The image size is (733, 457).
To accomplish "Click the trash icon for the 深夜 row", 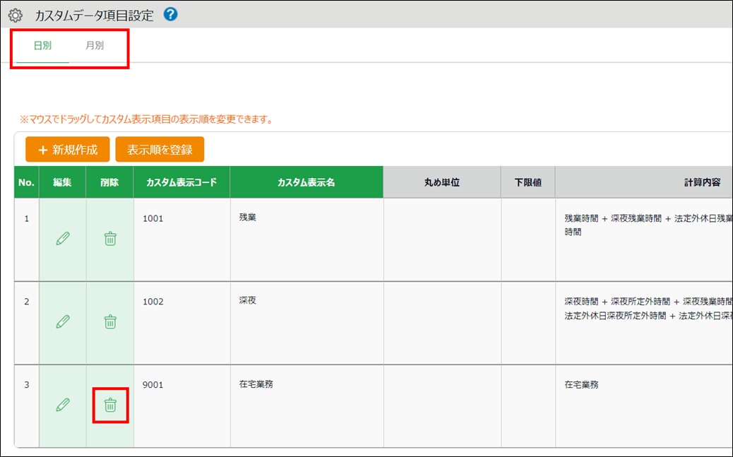I will 110,322.
